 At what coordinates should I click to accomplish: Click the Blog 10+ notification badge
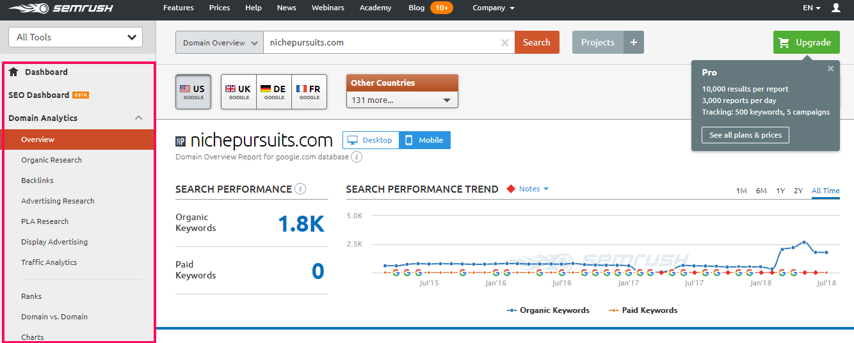442,8
